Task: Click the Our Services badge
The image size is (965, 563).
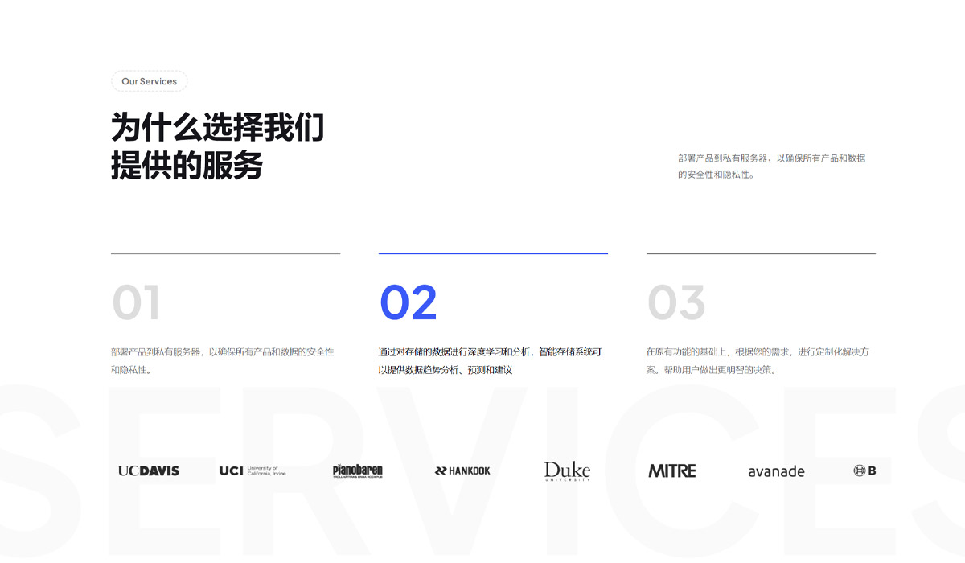Action: (x=150, y=81)
